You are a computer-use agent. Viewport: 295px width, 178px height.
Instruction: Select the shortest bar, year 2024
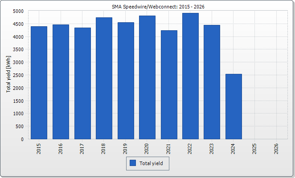pyautogui.click(x=234, y=106)
